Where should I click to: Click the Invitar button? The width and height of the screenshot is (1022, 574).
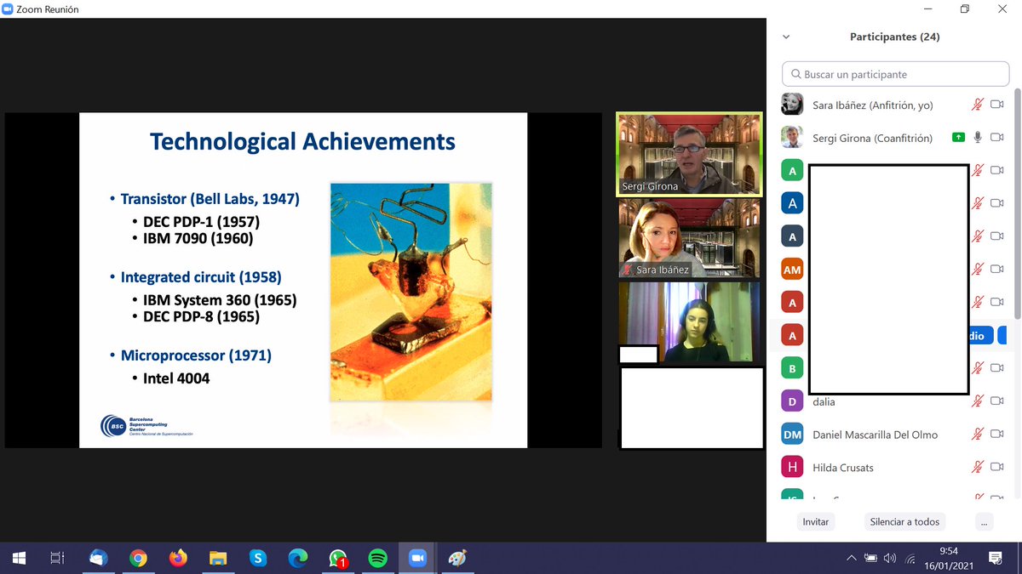[x=815, y=522]
